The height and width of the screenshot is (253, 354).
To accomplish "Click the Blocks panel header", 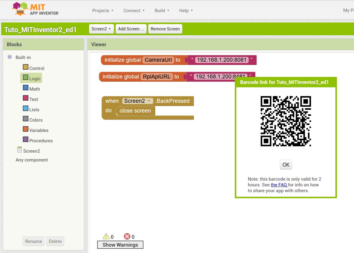I will click(x=43, y=44).
